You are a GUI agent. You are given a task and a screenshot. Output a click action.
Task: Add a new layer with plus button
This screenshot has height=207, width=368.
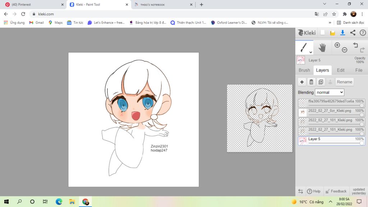tap(302, 82)
